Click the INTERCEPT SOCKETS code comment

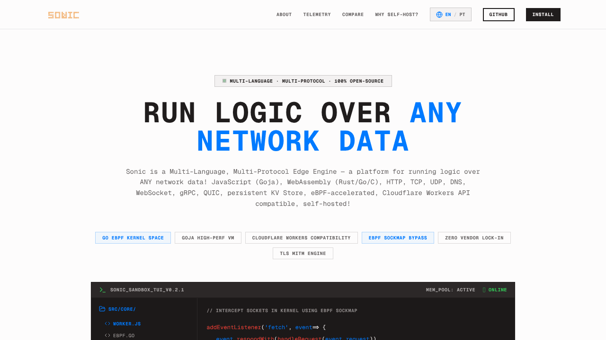click(282, 311)
